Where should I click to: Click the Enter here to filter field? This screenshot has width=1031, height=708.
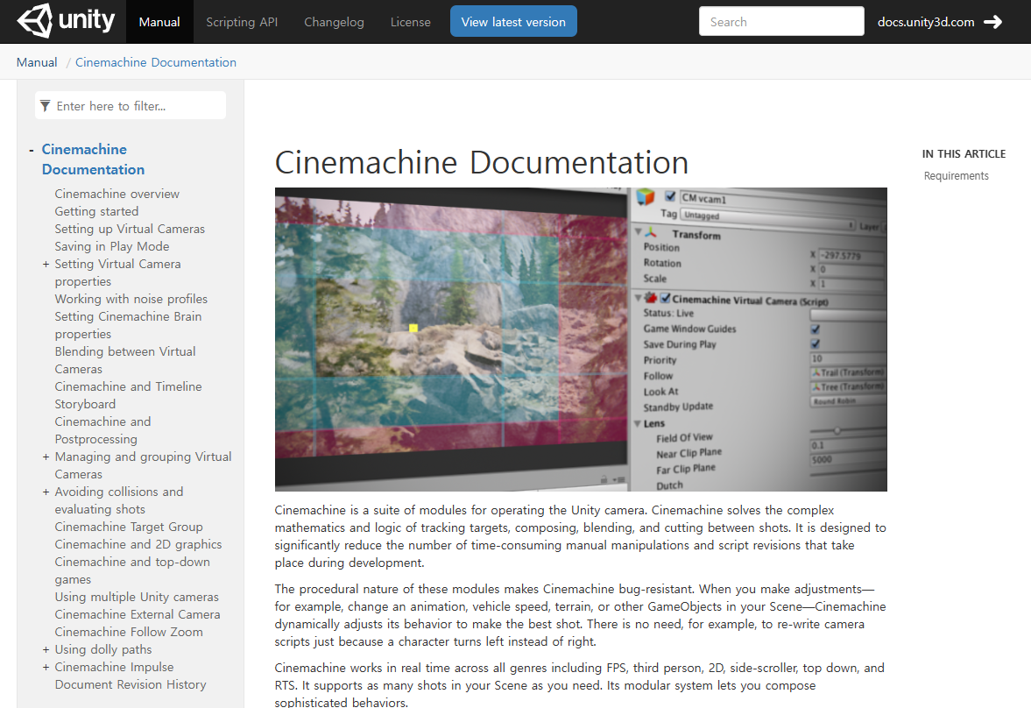(131, 105)
